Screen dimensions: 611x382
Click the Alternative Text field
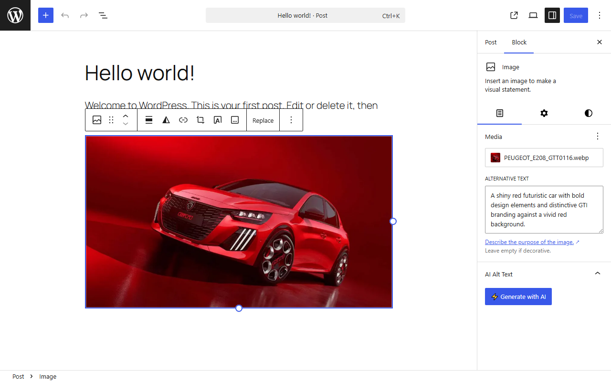pyautogui.click(x=544, y=210)
